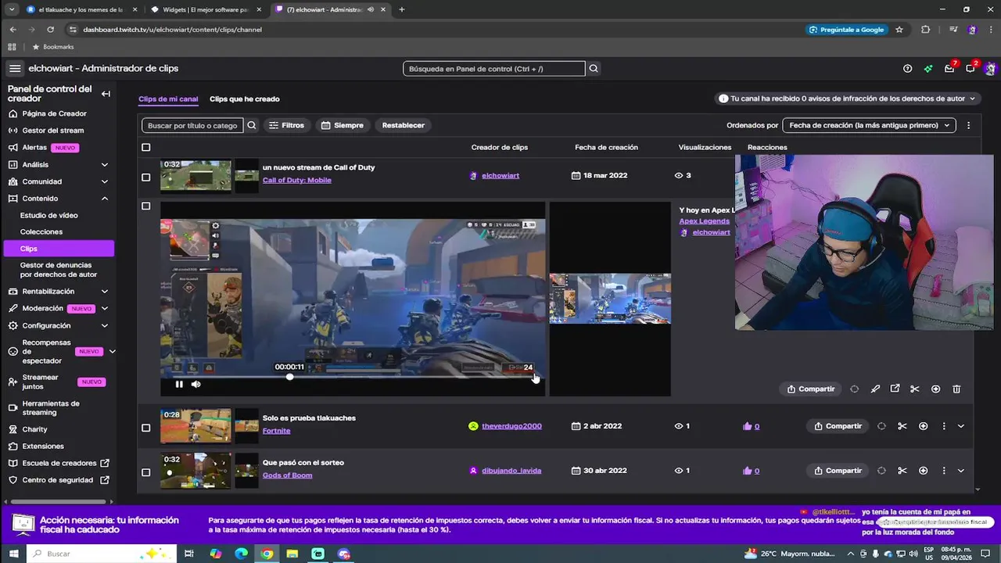Image resolution: width=1001 pixels, height=563 pixels.
Task: Expand the Comunidad sidebar section
Action: tap(105, 181)
